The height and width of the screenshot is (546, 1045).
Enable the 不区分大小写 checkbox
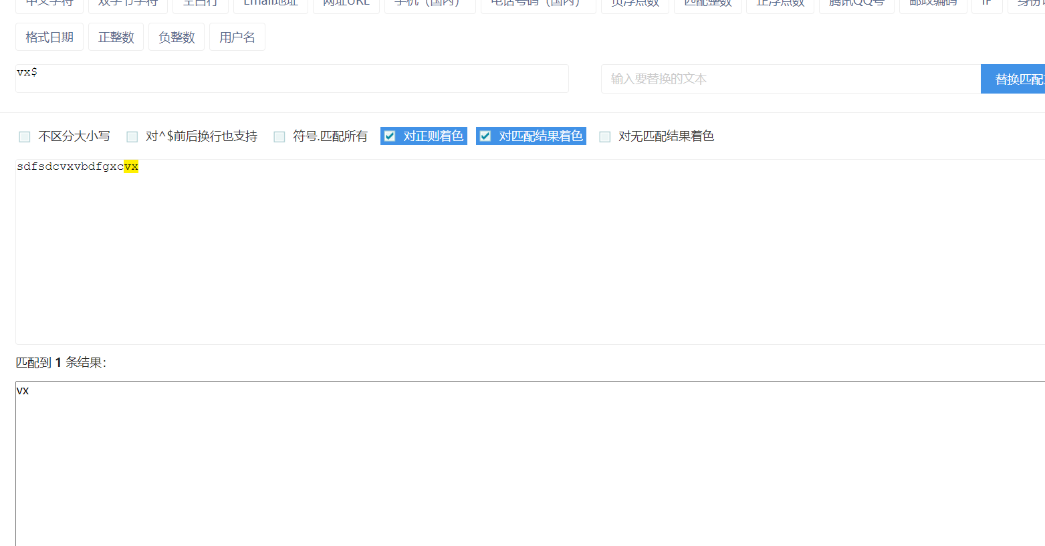(25, 136)
